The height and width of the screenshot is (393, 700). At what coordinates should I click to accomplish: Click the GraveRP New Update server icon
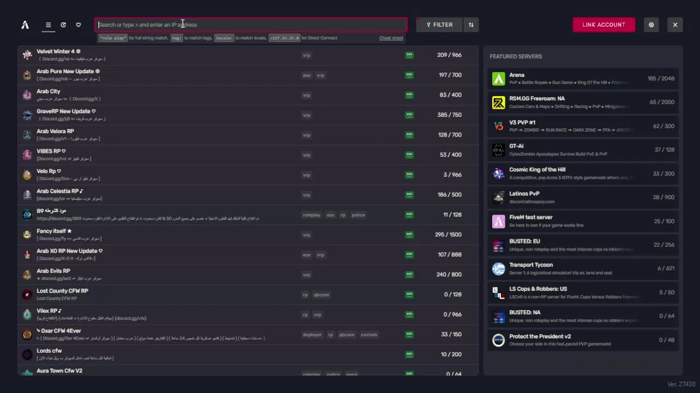click(x=27, y=115)
